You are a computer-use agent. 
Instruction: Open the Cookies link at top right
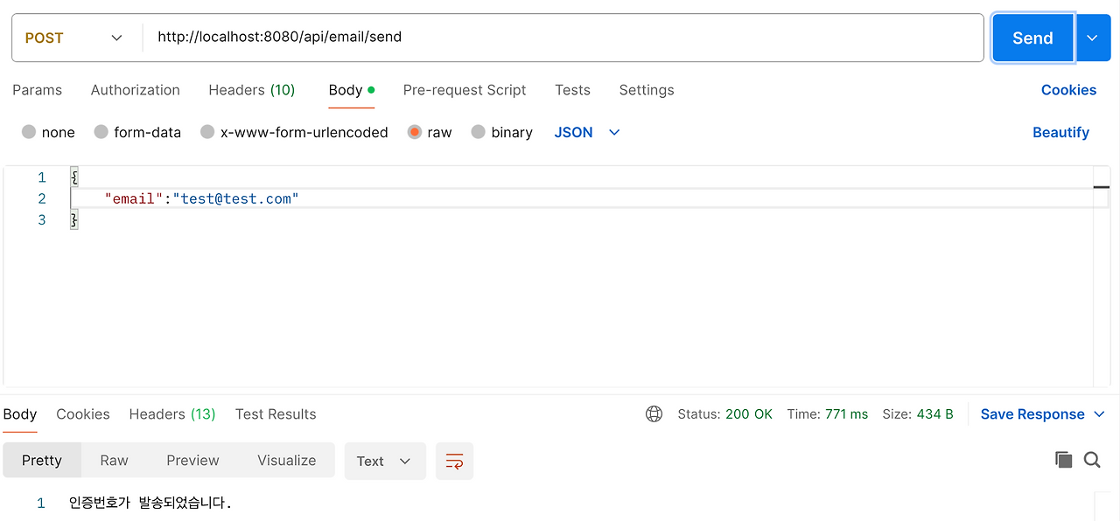click(1068, 90)
